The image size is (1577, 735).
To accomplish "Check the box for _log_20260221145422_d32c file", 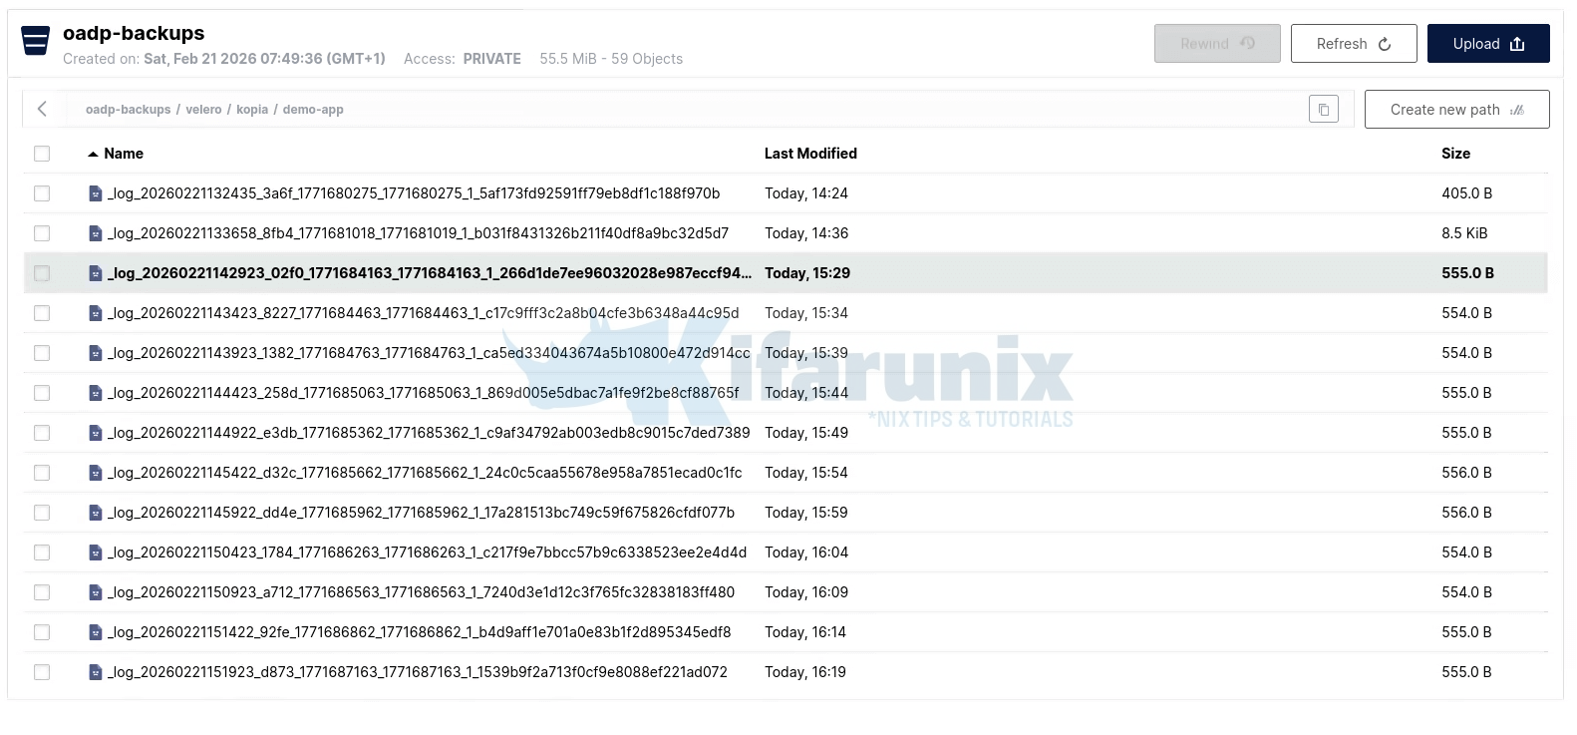I will click(x=42, y=473).
